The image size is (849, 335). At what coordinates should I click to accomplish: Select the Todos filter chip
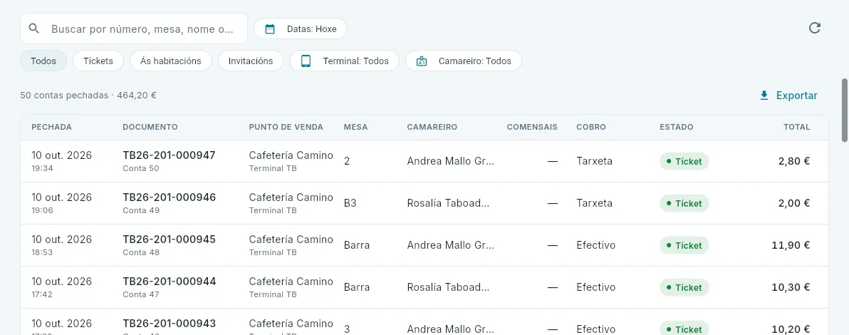tap(43, 61)
